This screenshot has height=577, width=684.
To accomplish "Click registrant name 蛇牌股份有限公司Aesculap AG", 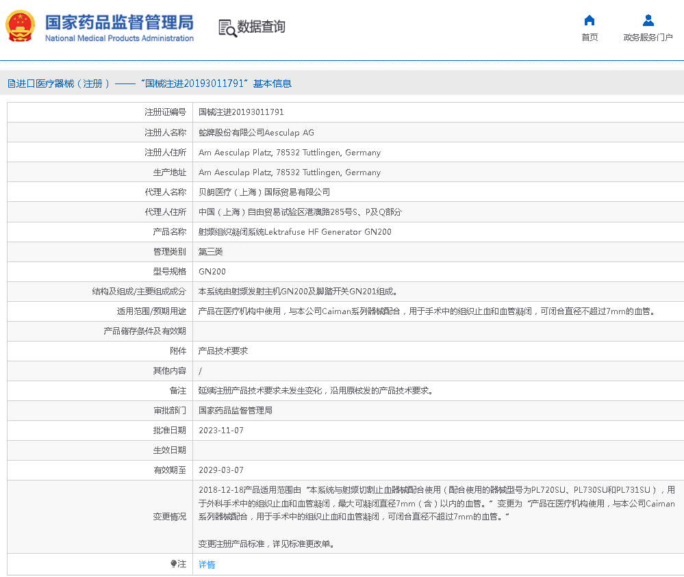I will click(x=256, y=133).
